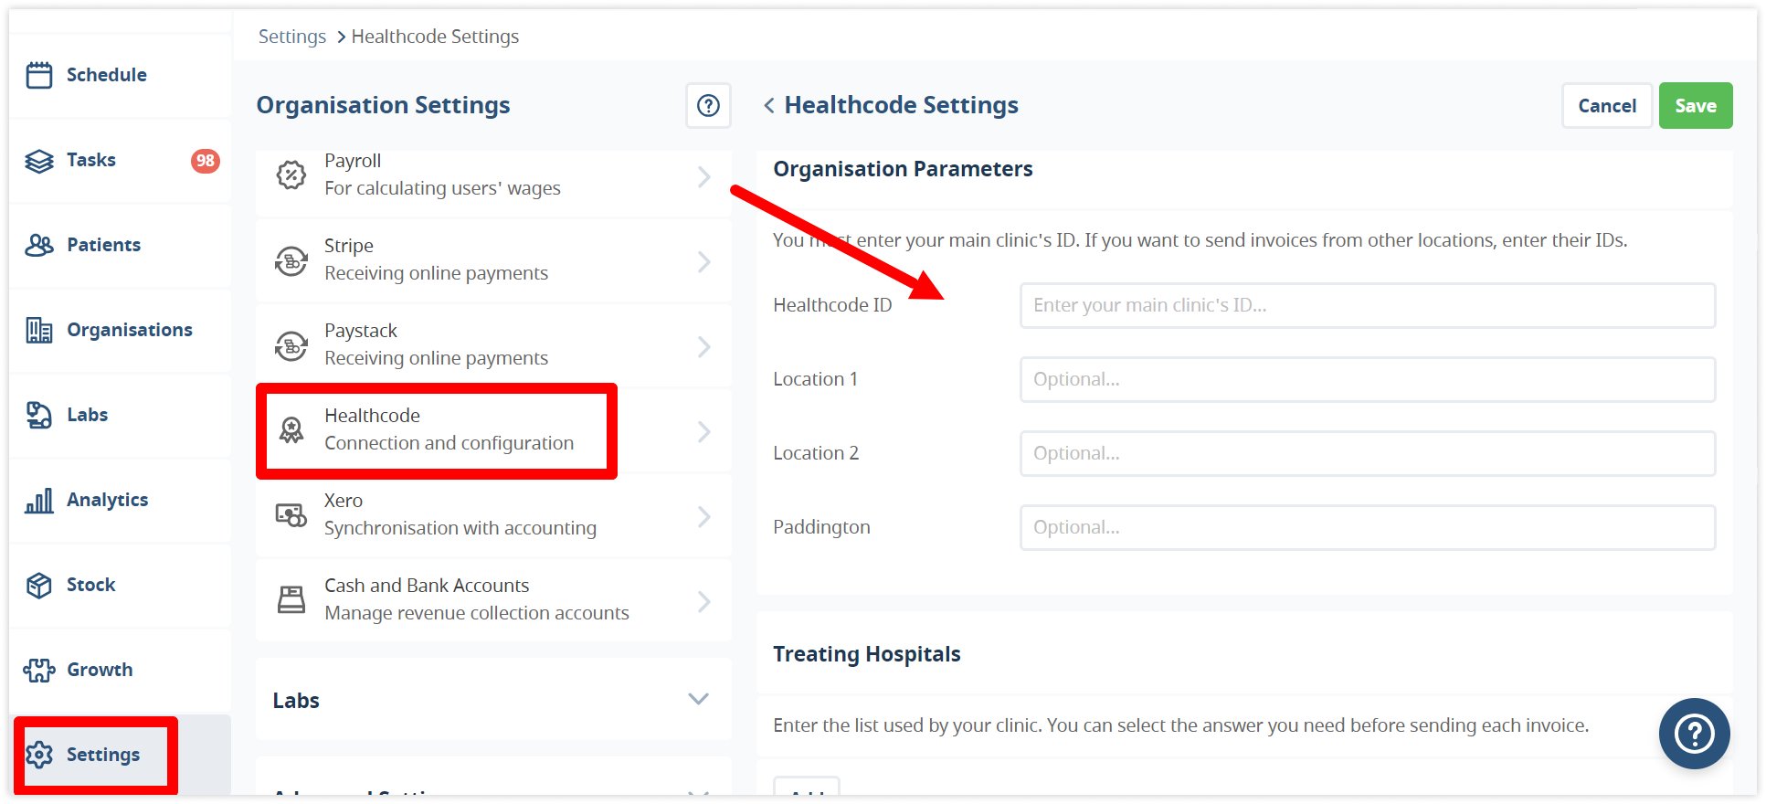Select the Xero synchronisation item
Screen dimensions: 1766x804
(460, 514)
